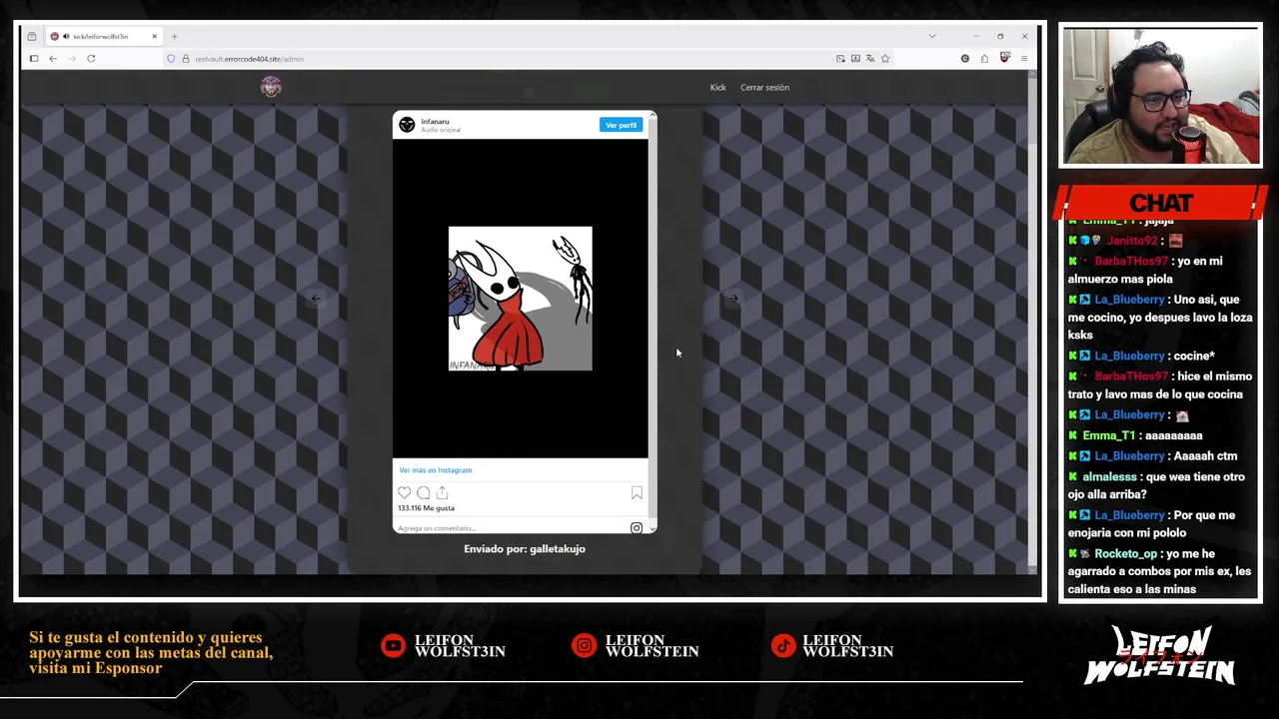
Task: Open a new browser tab
Action: (174, 36)
